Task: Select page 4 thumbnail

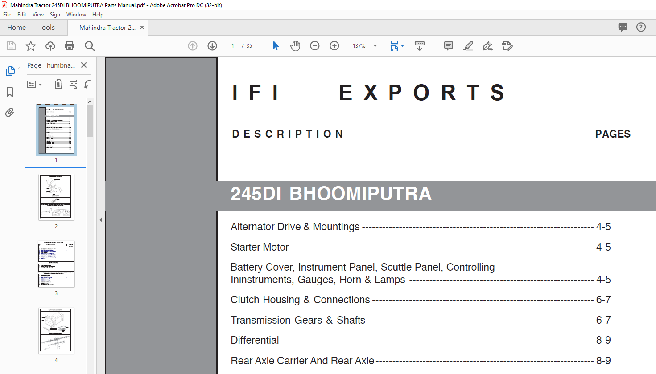Action: tap(56, 331)
